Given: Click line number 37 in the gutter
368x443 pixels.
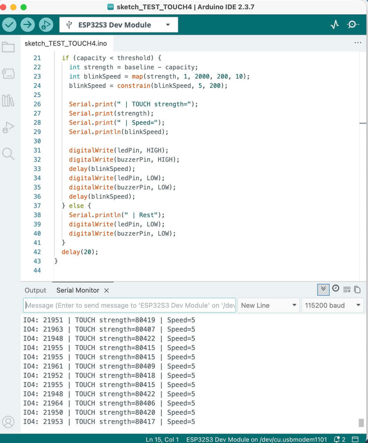Looking at the screenshot, I should click(37, 206).
